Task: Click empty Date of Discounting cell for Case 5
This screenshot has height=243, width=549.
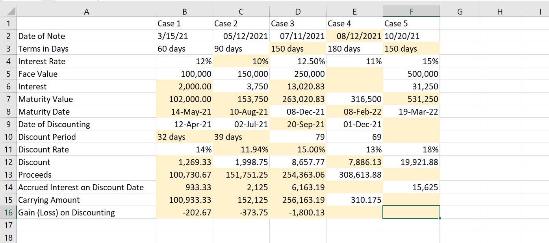Action: [x=411, y=124]
